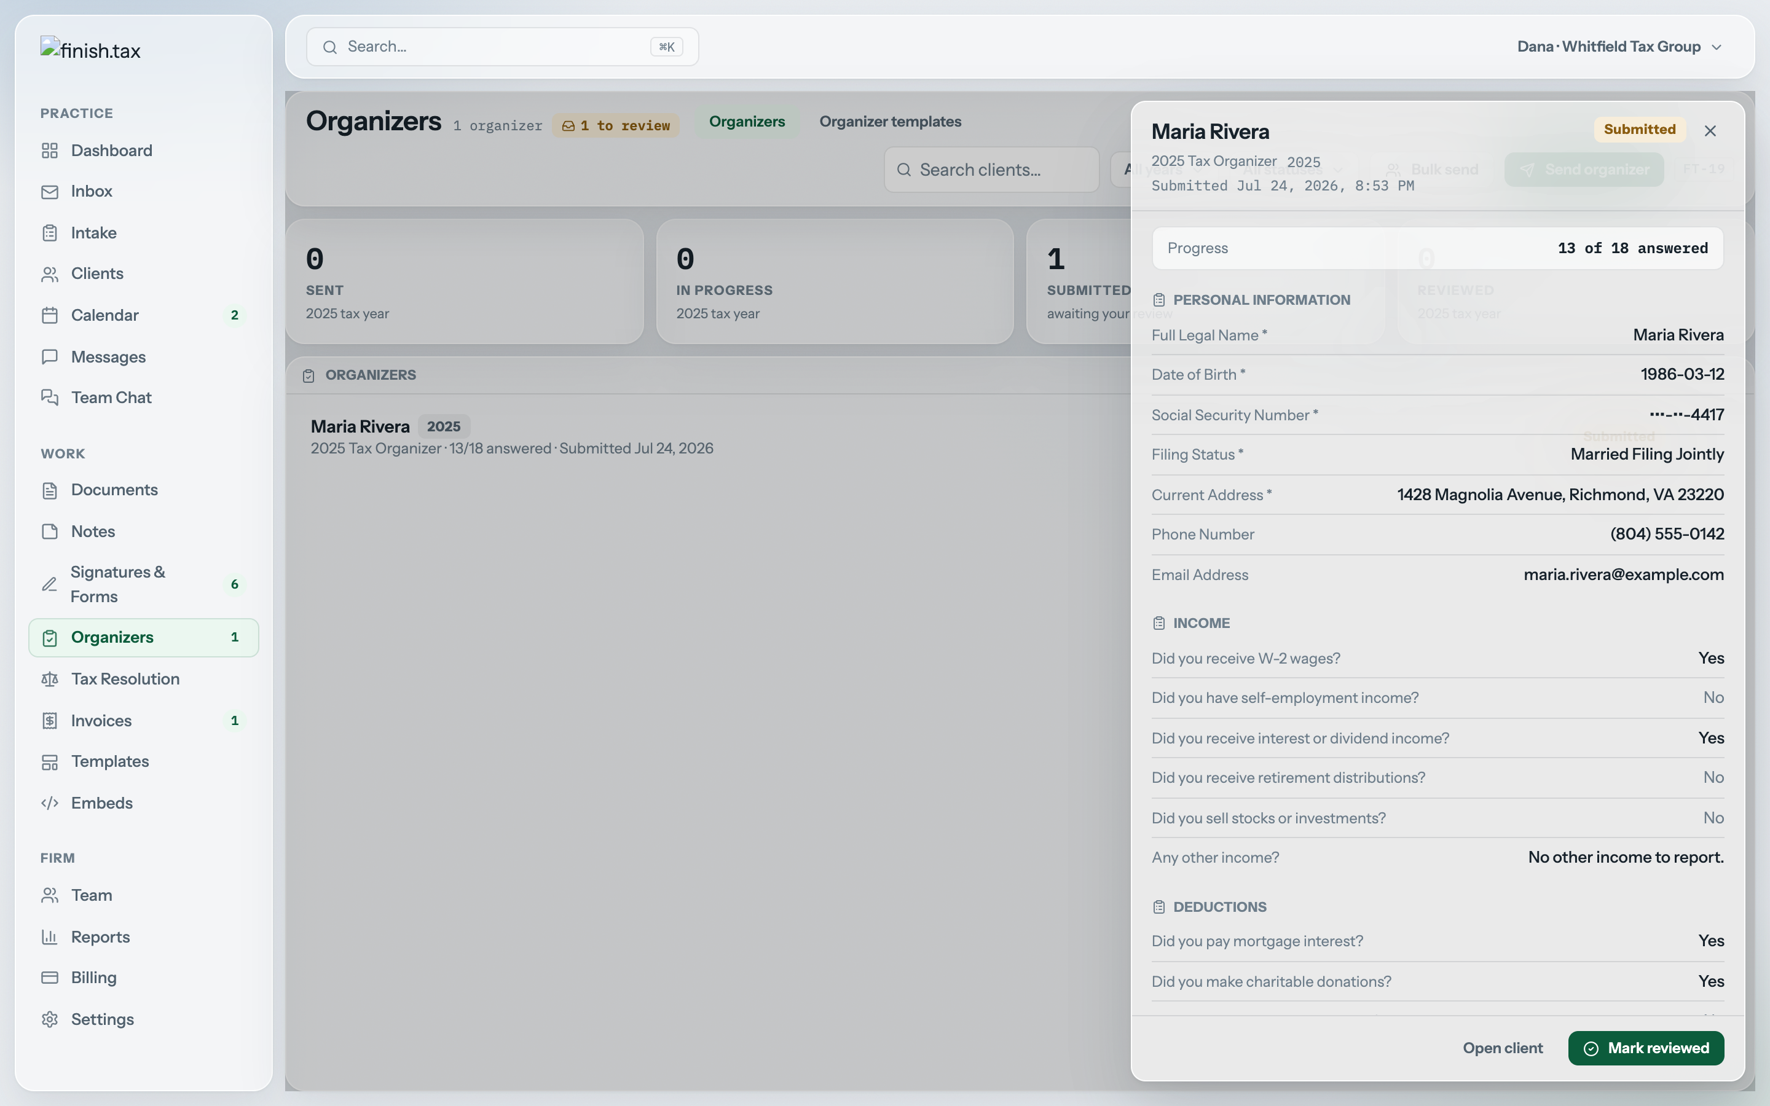Focus the Search clients field

[x=991, y=170]
